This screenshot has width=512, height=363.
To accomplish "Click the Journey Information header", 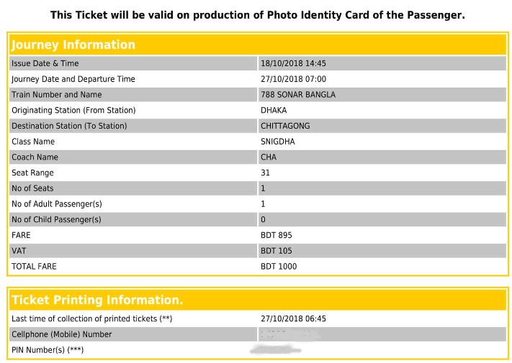I will click(73, 45).
